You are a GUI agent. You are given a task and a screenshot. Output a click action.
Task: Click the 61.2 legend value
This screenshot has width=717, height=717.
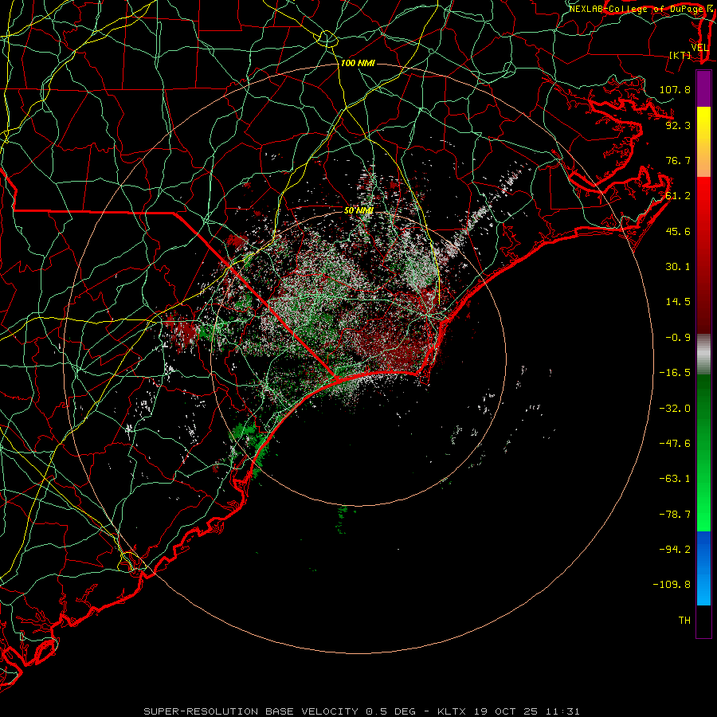(x=678, y=196)
